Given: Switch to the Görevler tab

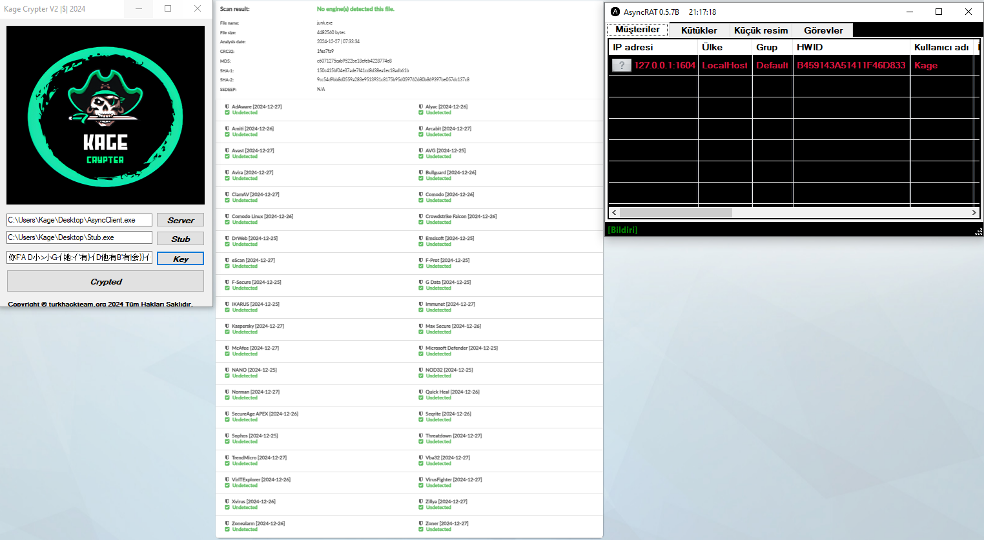Looking at the screenshot, I should [823, 30].
